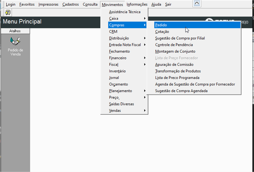Expand the Financeiro submenu
The image size is (254, 172).
(x=124, y=58)
